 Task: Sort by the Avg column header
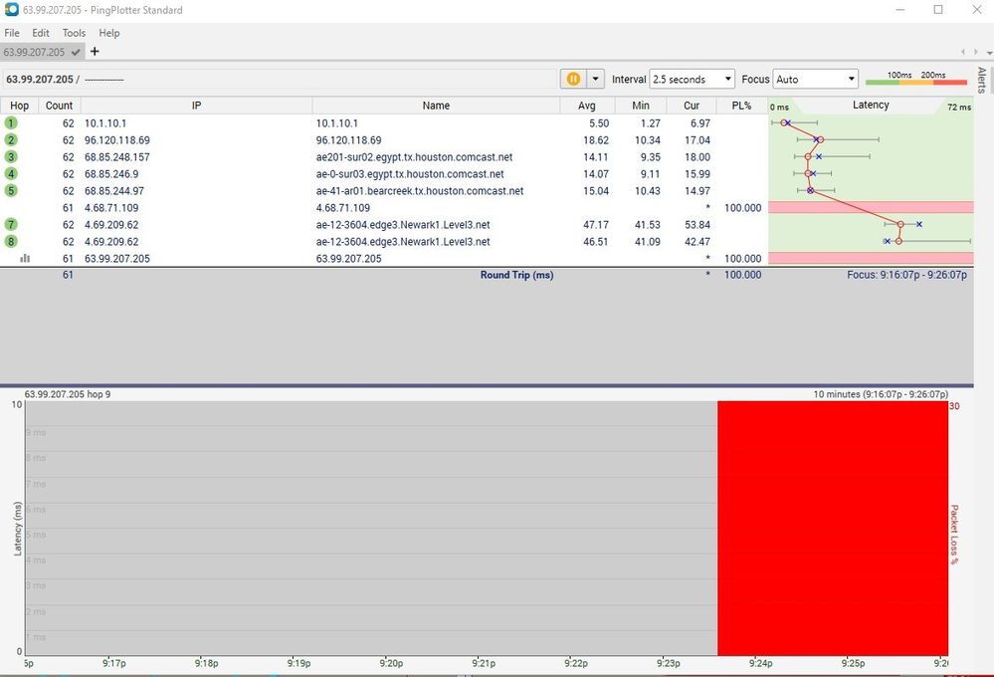(586, 106)
